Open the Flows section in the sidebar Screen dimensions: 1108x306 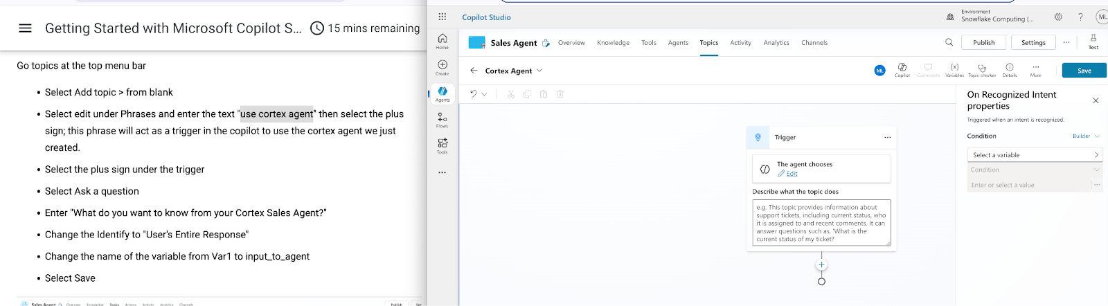click(442, 120)
